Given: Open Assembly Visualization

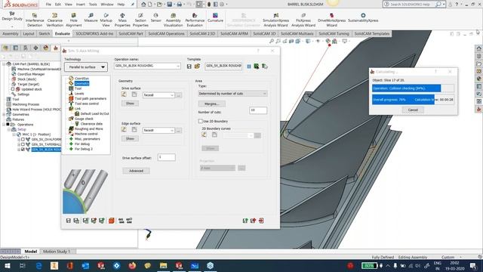Looking at the screenshot, I should pos(173,20).
